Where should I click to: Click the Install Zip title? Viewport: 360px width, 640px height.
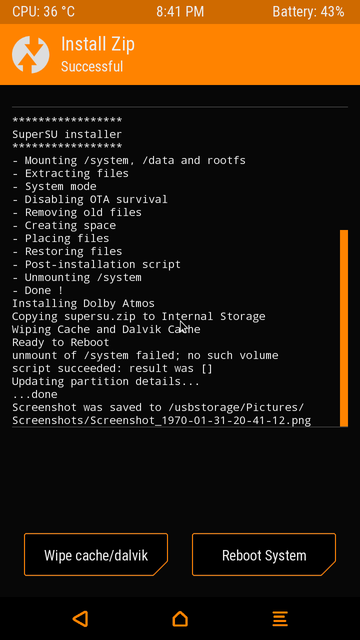pyautogui.click(x=97, y=44)
